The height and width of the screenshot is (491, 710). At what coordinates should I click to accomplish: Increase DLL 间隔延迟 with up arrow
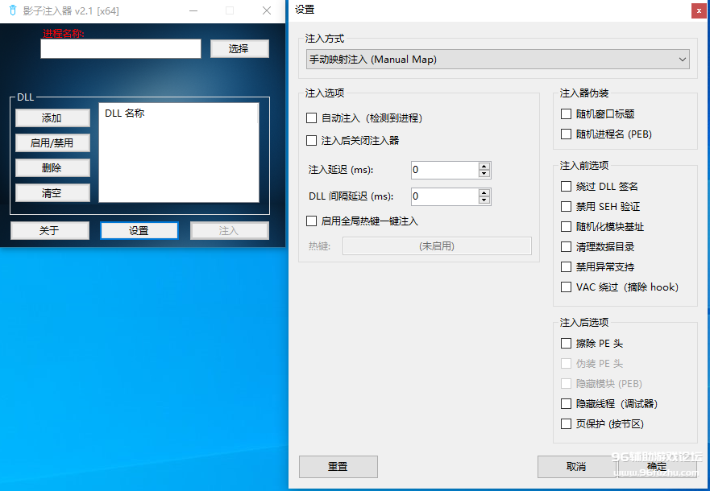click(484, 193)
